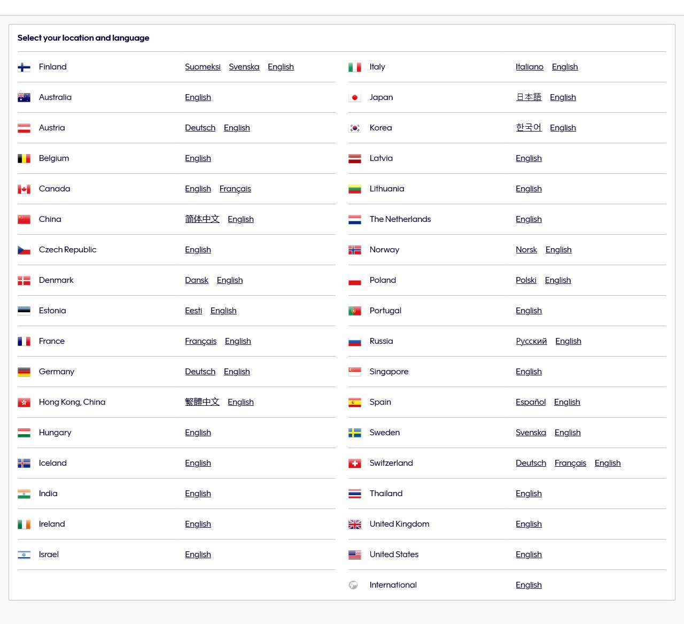Viewport: 684px width, 624px height.
Task: Choose Español for Spain
Action: point(531,402)
